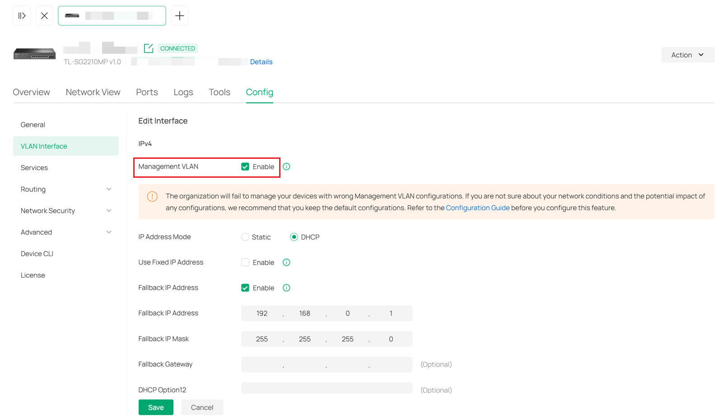This screenshot has width=720, height=420.
Task: Select the Config tab
Action: click(260, 92)
